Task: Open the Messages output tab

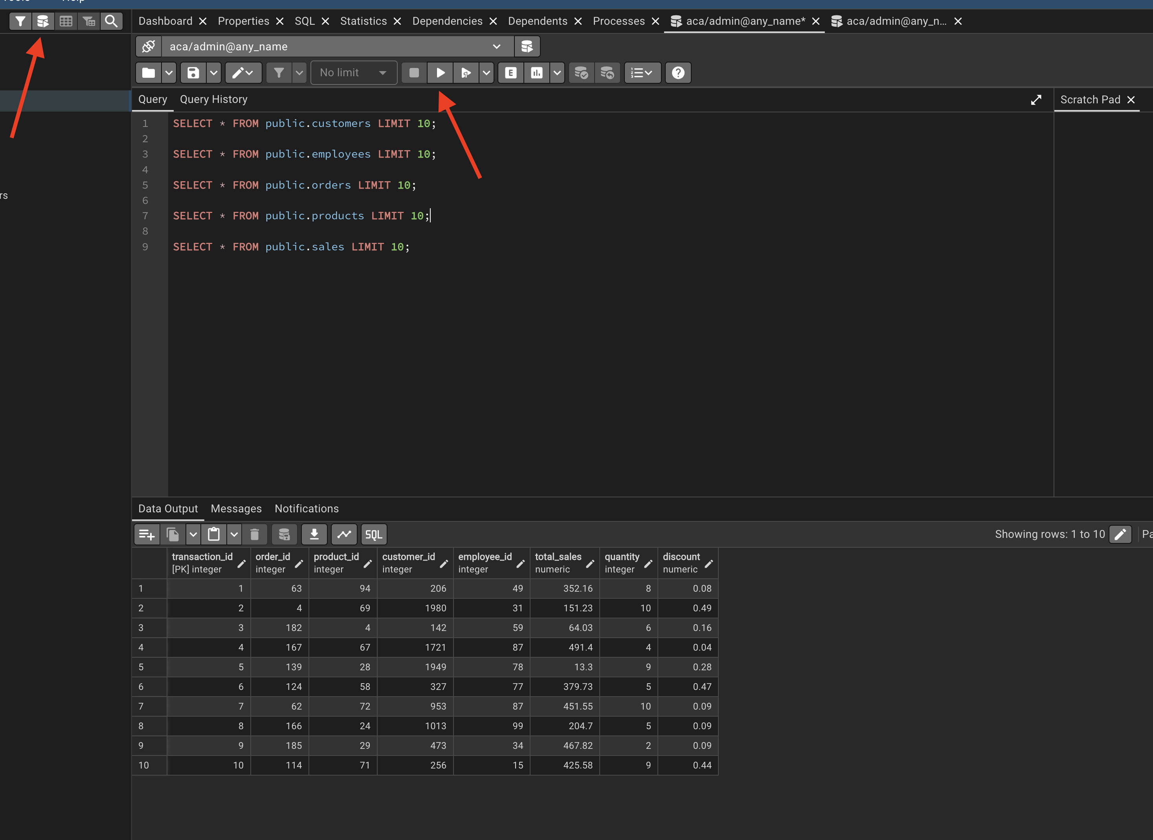Action: pos(236,508)
